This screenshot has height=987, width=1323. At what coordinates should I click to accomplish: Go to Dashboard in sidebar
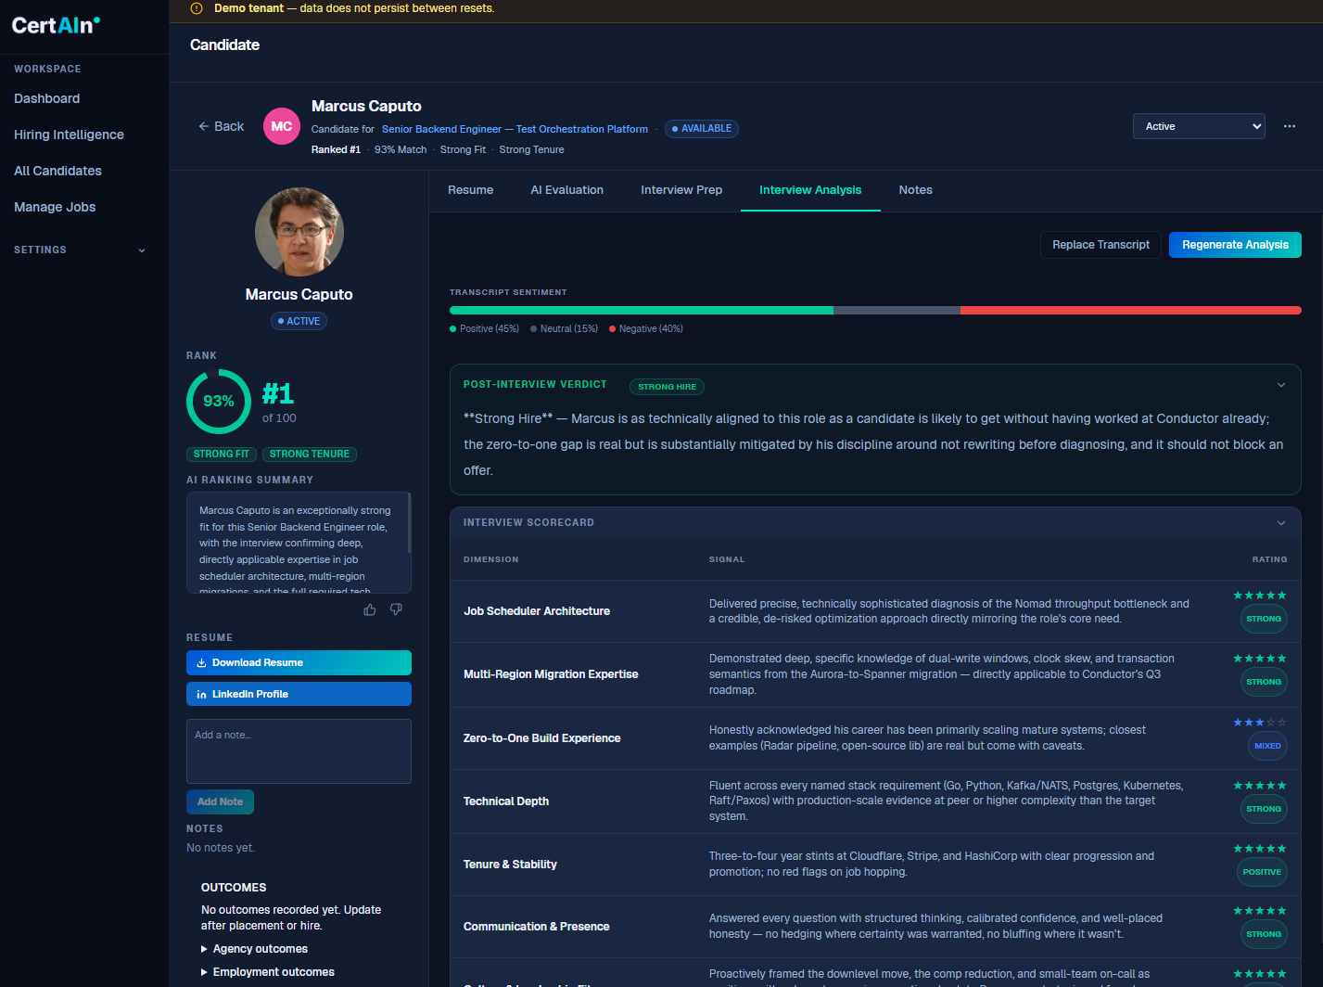46,98
